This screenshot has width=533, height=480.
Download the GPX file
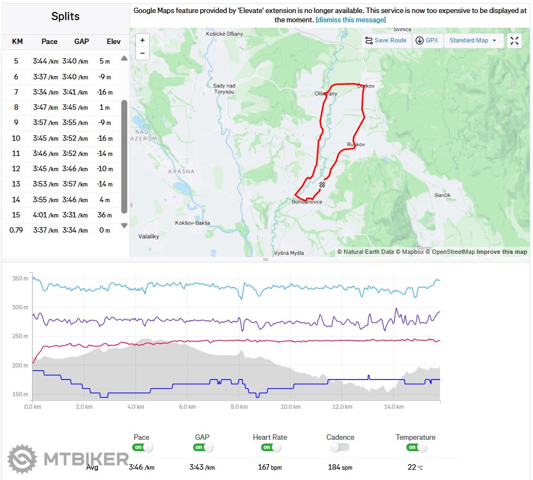tap(426, 40)
